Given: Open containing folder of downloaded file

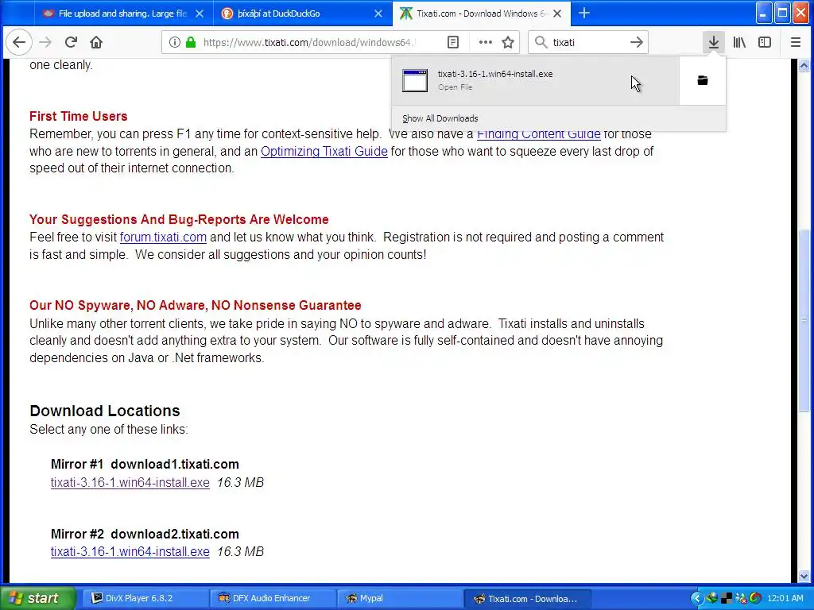Looking at the screenshot, I should pyautogui.click(x=703, y=80).
